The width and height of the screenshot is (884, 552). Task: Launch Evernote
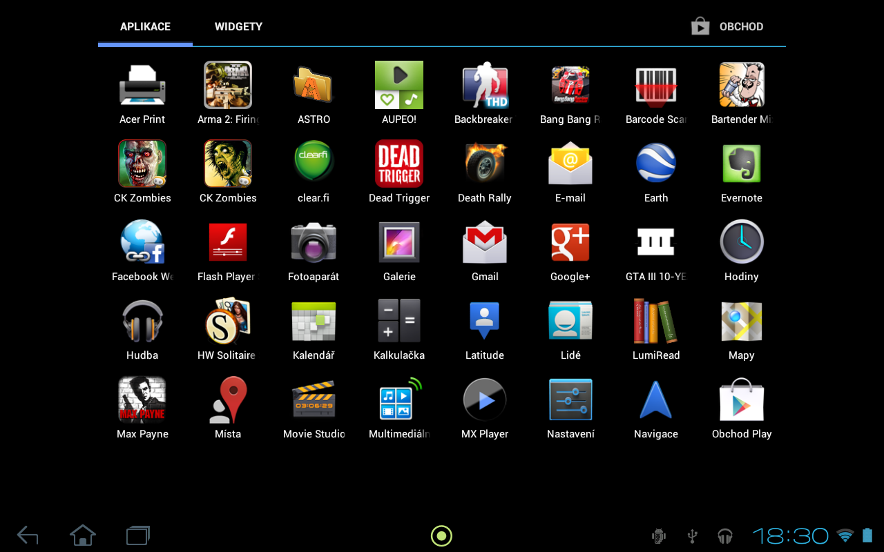[x=741, y=164]
